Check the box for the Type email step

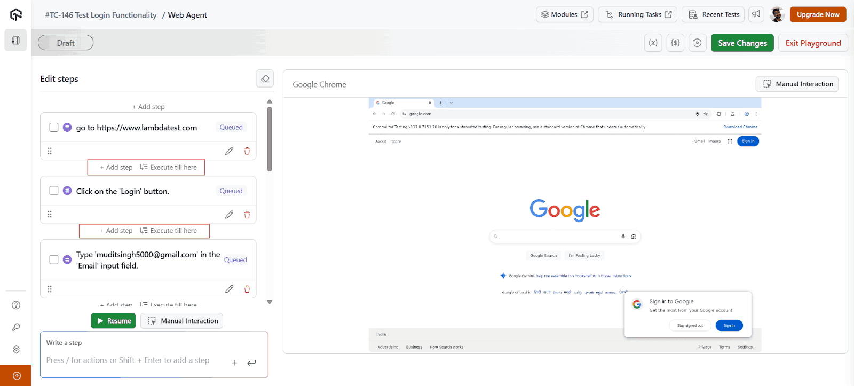tap(54, 259)
